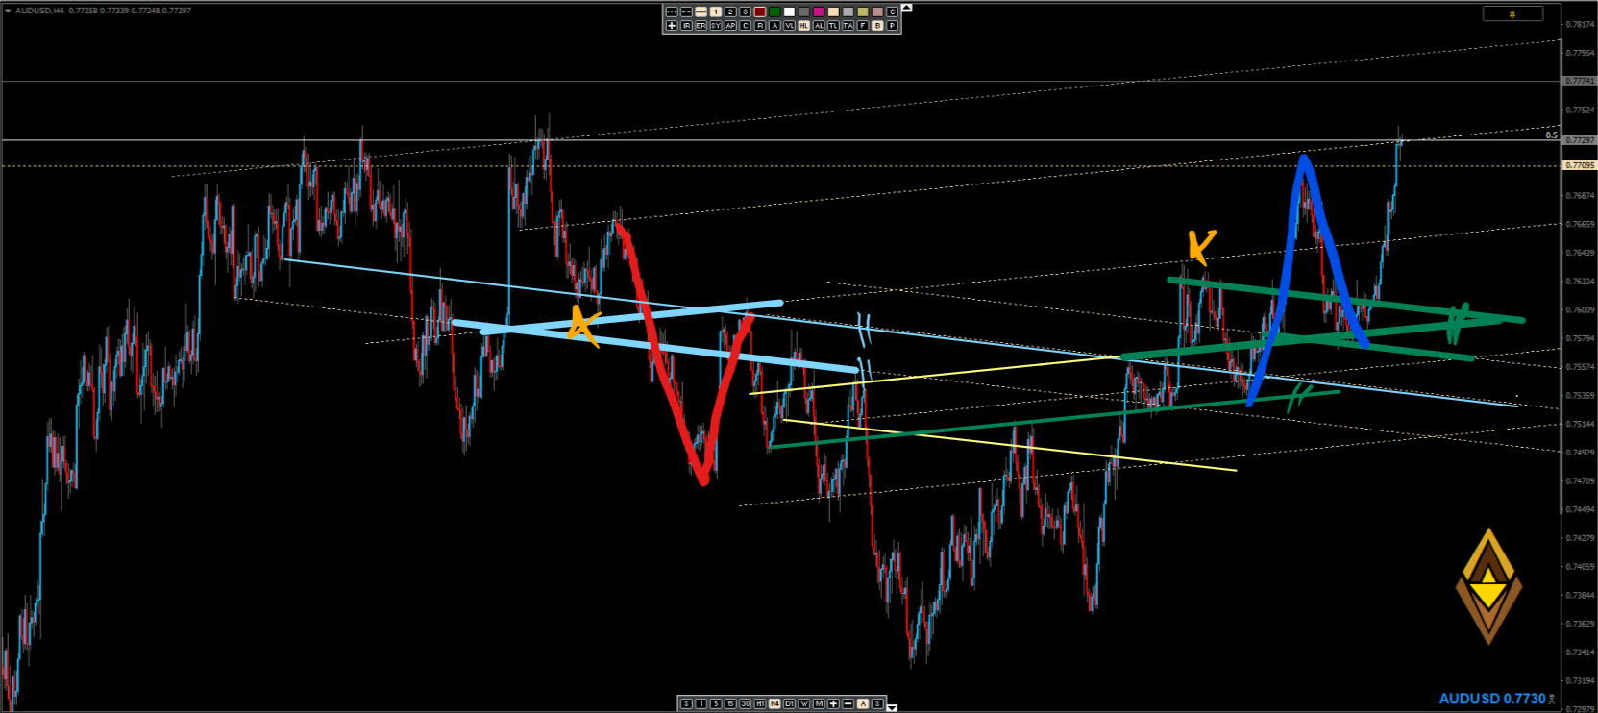This screenshot has width=1598, height=713.
Task: Select the dotted line style button
Action: tap(672, 12)
